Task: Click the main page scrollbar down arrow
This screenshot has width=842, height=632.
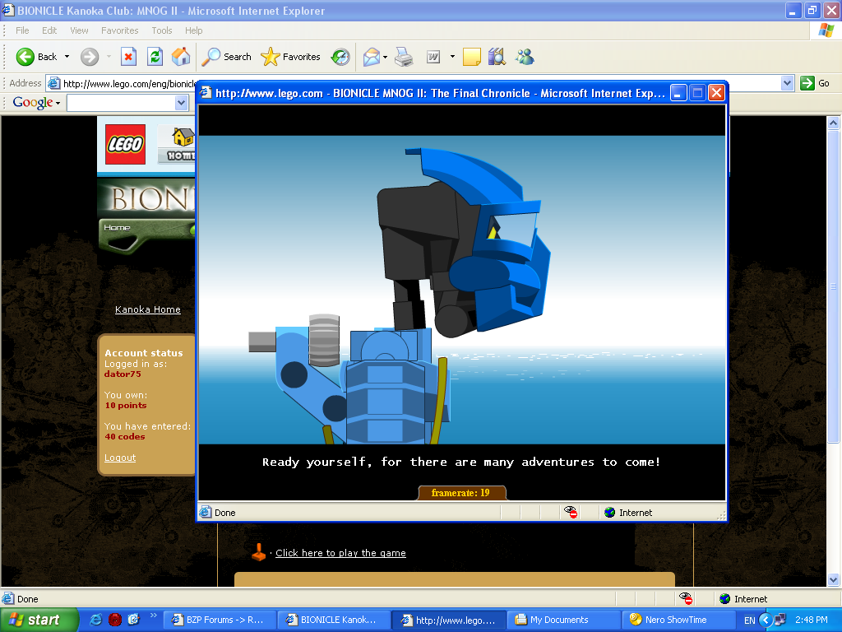Action: (x=833, y=580)
